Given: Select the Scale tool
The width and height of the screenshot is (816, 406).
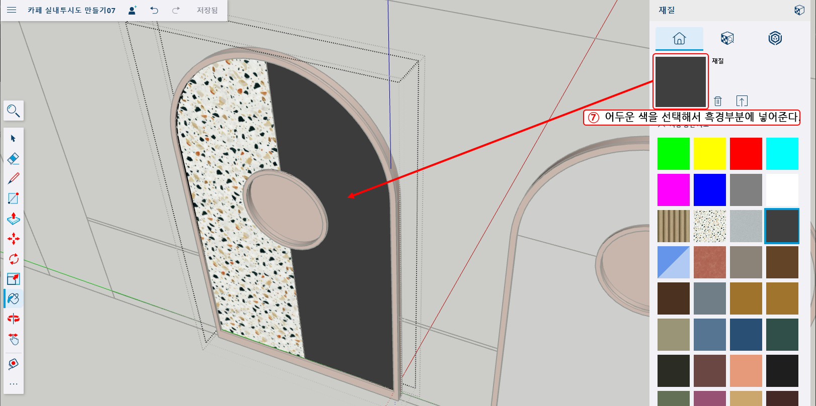Looking at the screenshot, I should click(x=14, y=279).
